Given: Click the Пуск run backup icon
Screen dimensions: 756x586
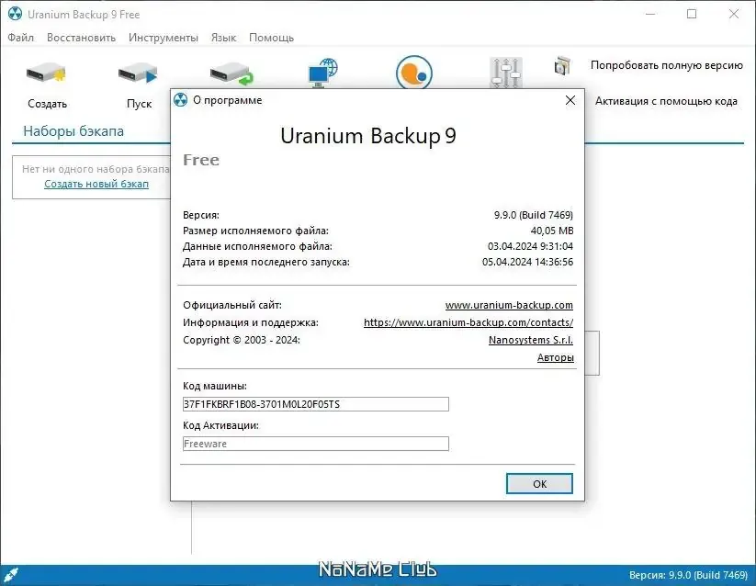Looking at the screenshot, I should coord(139,73).
